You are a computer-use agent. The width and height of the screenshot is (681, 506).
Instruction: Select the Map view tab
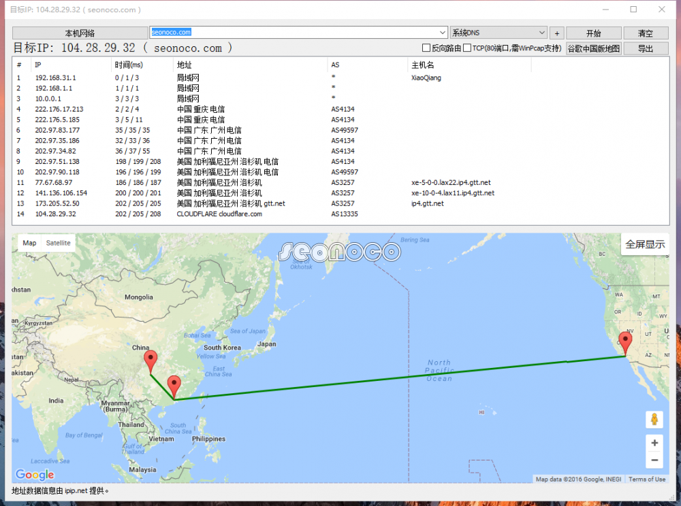(x=29, y=243)
